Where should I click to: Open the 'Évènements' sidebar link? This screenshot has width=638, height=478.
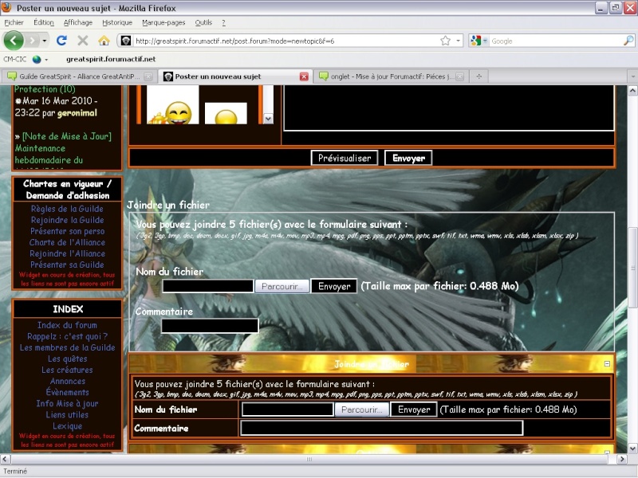coord(67,392)
